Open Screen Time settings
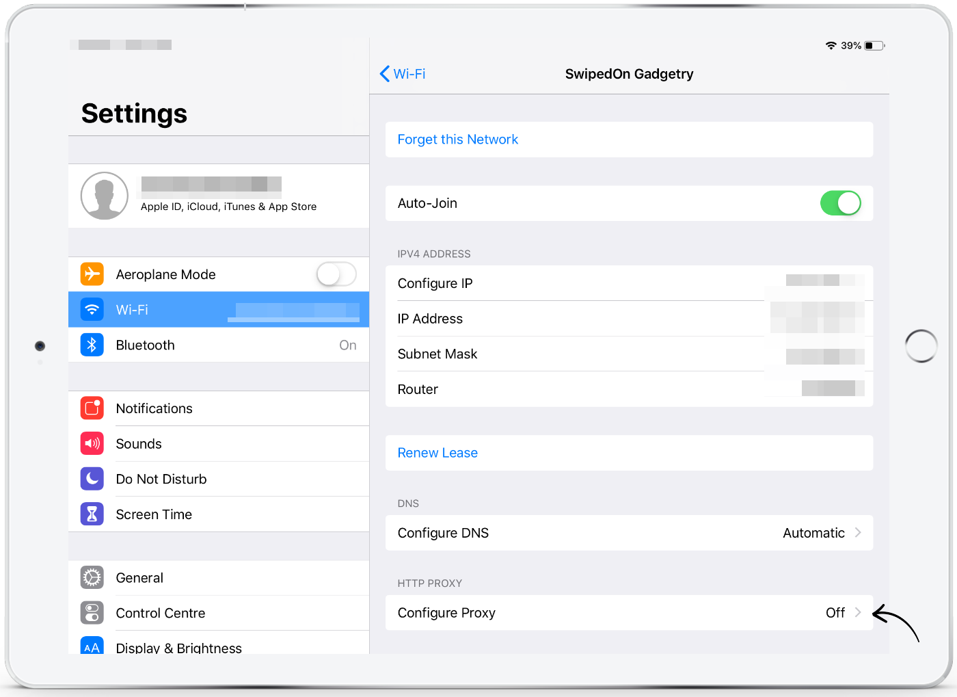Screen dimensions: 957x697 tap(219, 514)
